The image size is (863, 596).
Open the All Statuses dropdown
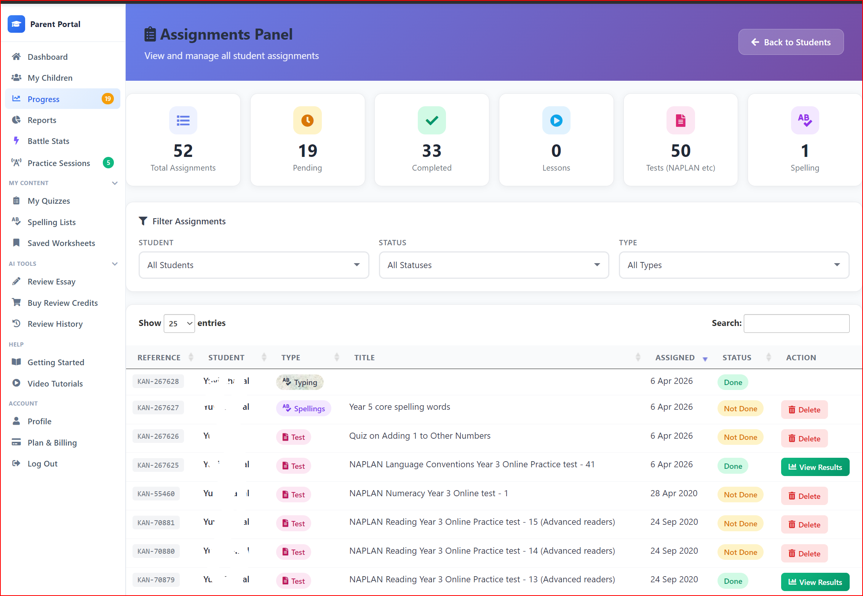click(x=494, y=265)
